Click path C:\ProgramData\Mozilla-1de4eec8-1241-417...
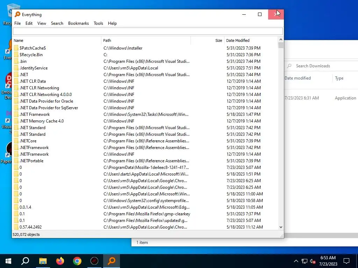Image resolution: width=358 pixels, height=268 pixels. (x=146, y=167)
